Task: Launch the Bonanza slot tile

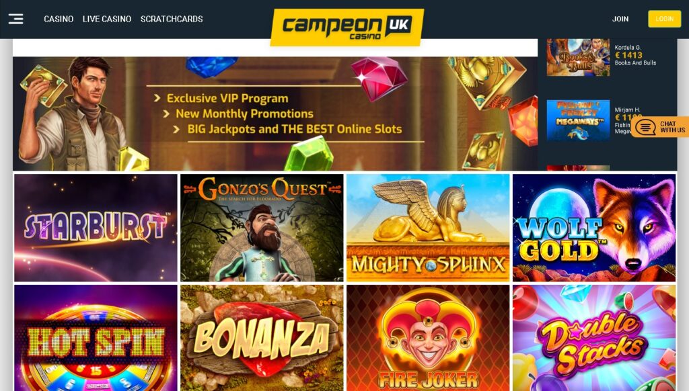Action: 262,338
